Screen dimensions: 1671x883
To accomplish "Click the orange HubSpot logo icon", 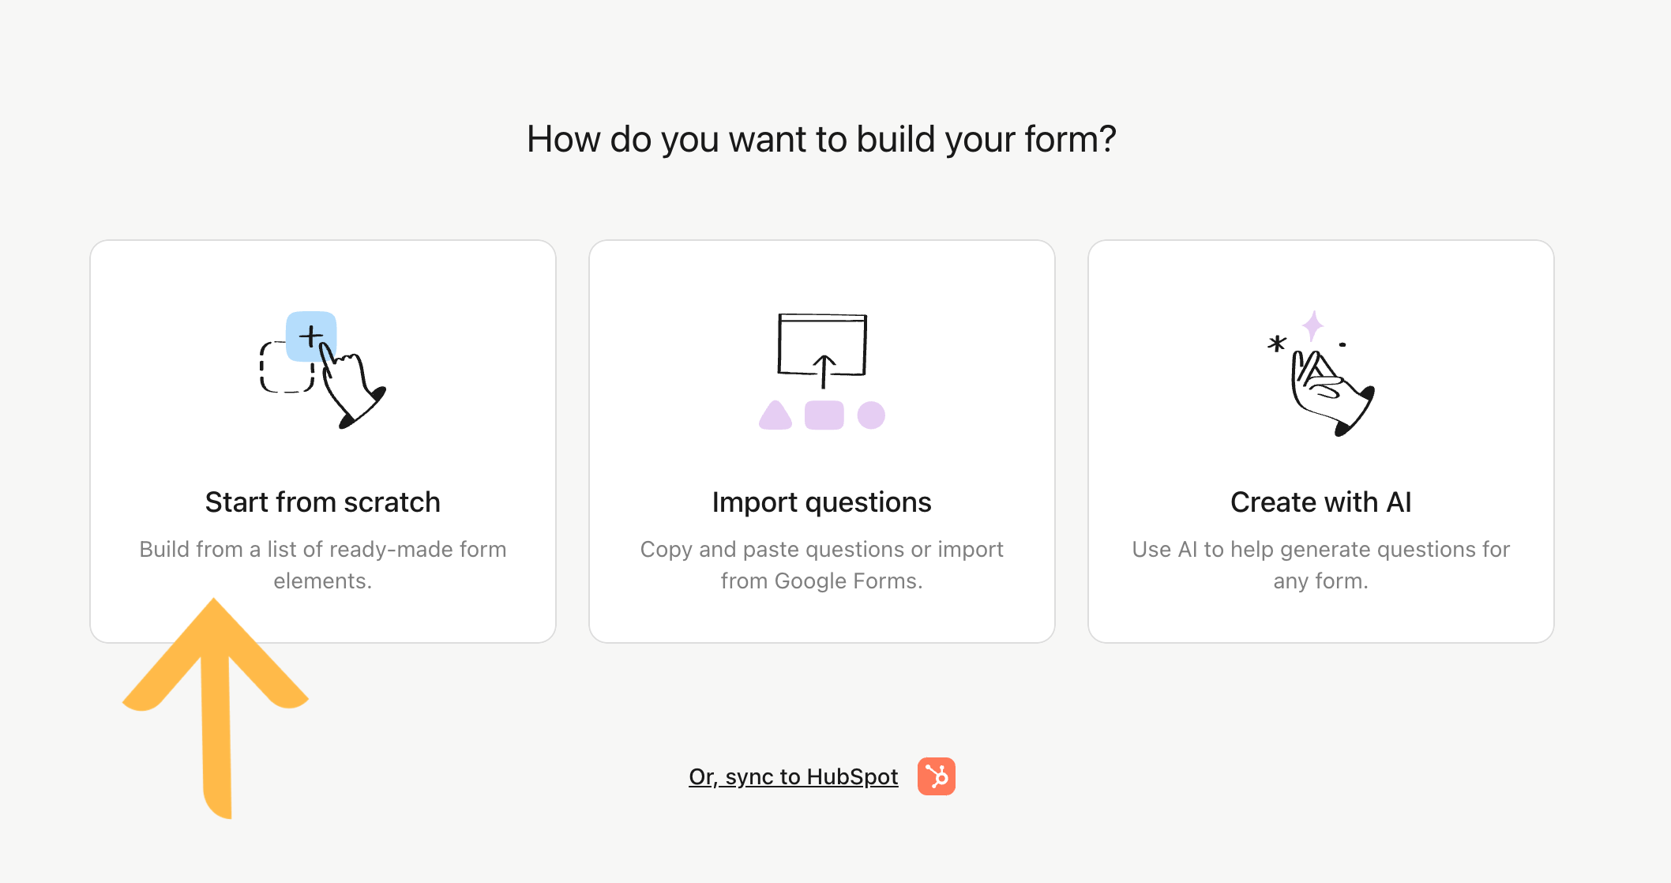I will coord(937,776).
